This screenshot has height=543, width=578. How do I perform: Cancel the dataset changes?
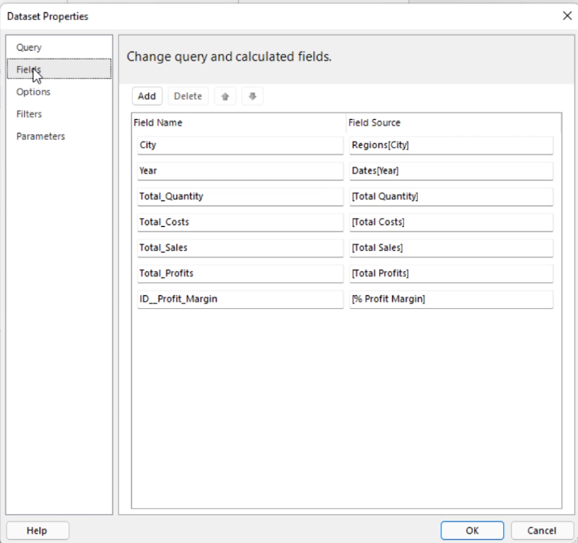click(542, 530)
